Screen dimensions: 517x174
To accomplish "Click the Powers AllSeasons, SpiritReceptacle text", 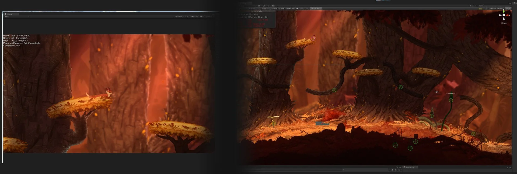I will (x=22, y=43).
